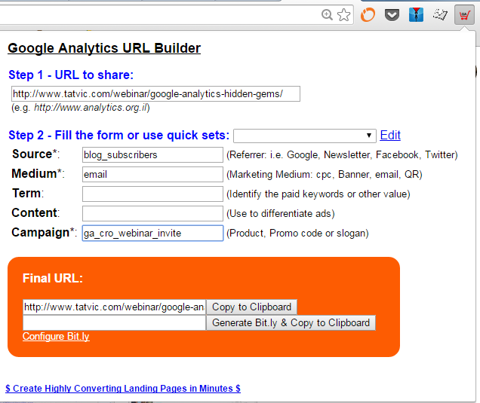
Task: Click the 'Identify the paid keywords' hint
Action: [318, 194]
